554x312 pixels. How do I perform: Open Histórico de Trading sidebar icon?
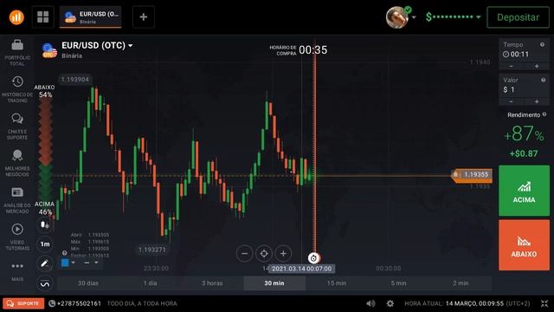(x=17, y=81)
